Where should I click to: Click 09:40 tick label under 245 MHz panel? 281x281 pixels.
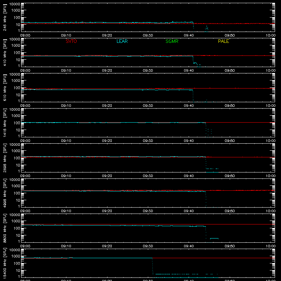click(189, 35)
